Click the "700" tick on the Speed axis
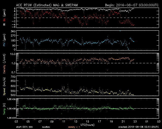Image resolution: width=162 pixels, height=129 pixels. tap(13, 77)
